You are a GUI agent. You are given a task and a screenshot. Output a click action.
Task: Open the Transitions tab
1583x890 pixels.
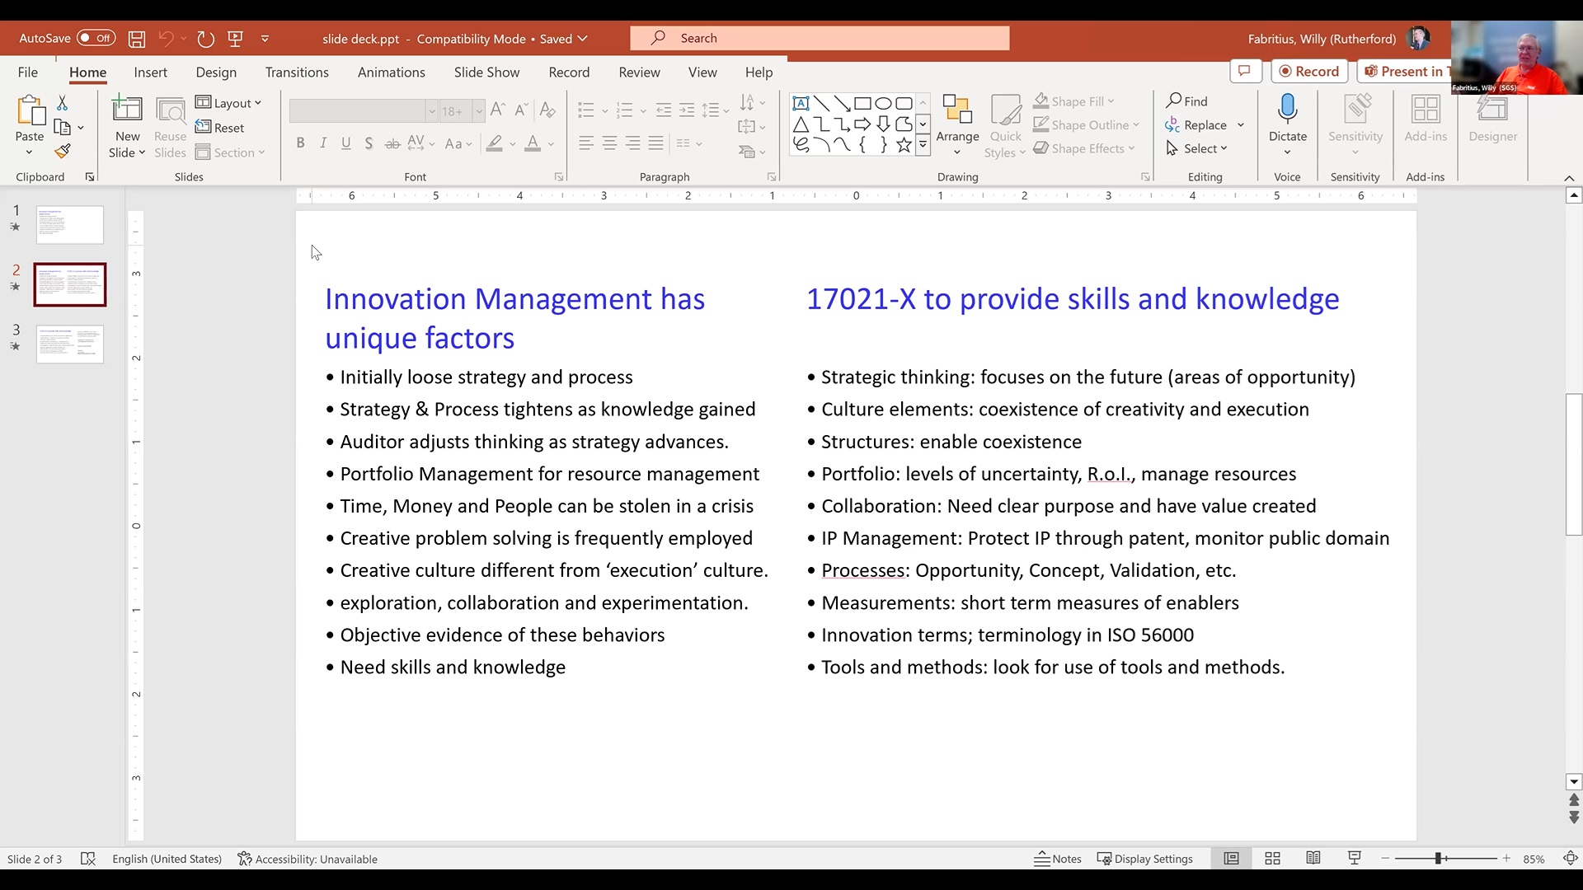297,73
